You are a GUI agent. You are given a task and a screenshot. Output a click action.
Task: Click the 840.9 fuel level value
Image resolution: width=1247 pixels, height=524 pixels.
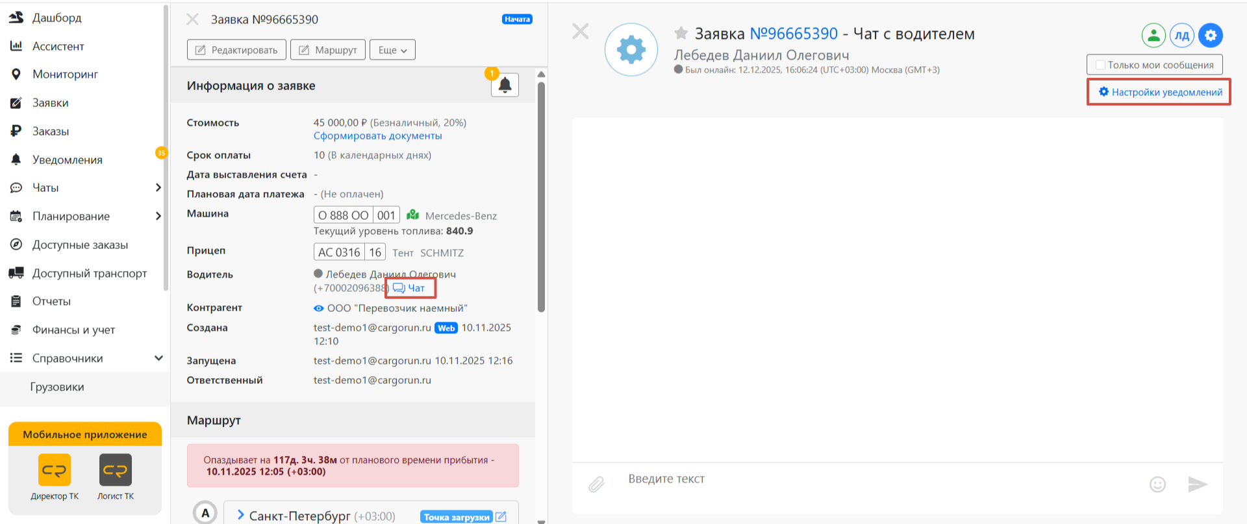click(460, 231)
